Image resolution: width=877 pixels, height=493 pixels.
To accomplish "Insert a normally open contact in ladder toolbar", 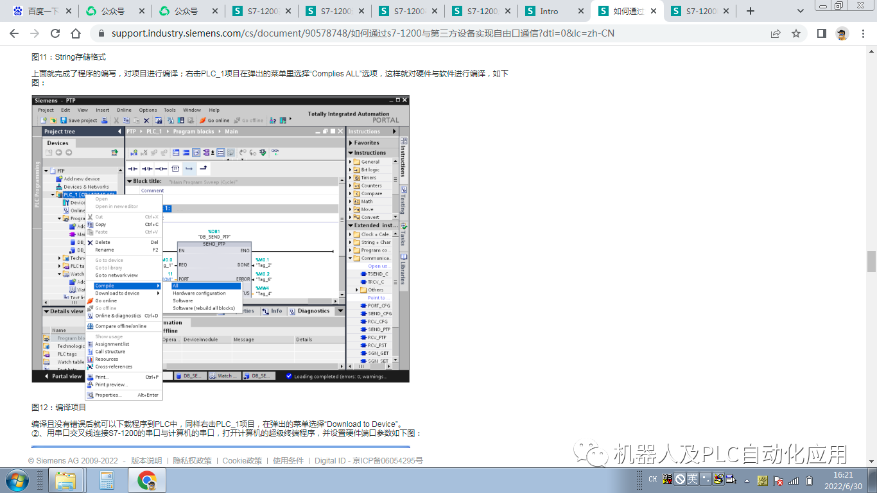I will tap(134, 169).
